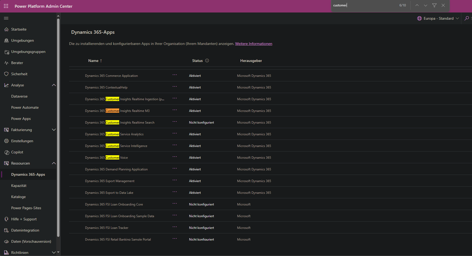Go to next find result arrow

coord(426,5)
